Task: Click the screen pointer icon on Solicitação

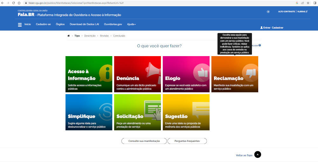Action: point(153,110)
